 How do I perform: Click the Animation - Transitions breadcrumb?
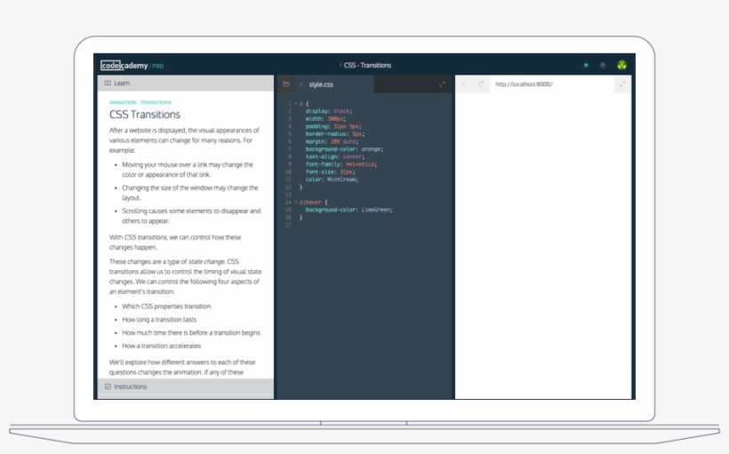click(x=140, y=102)
